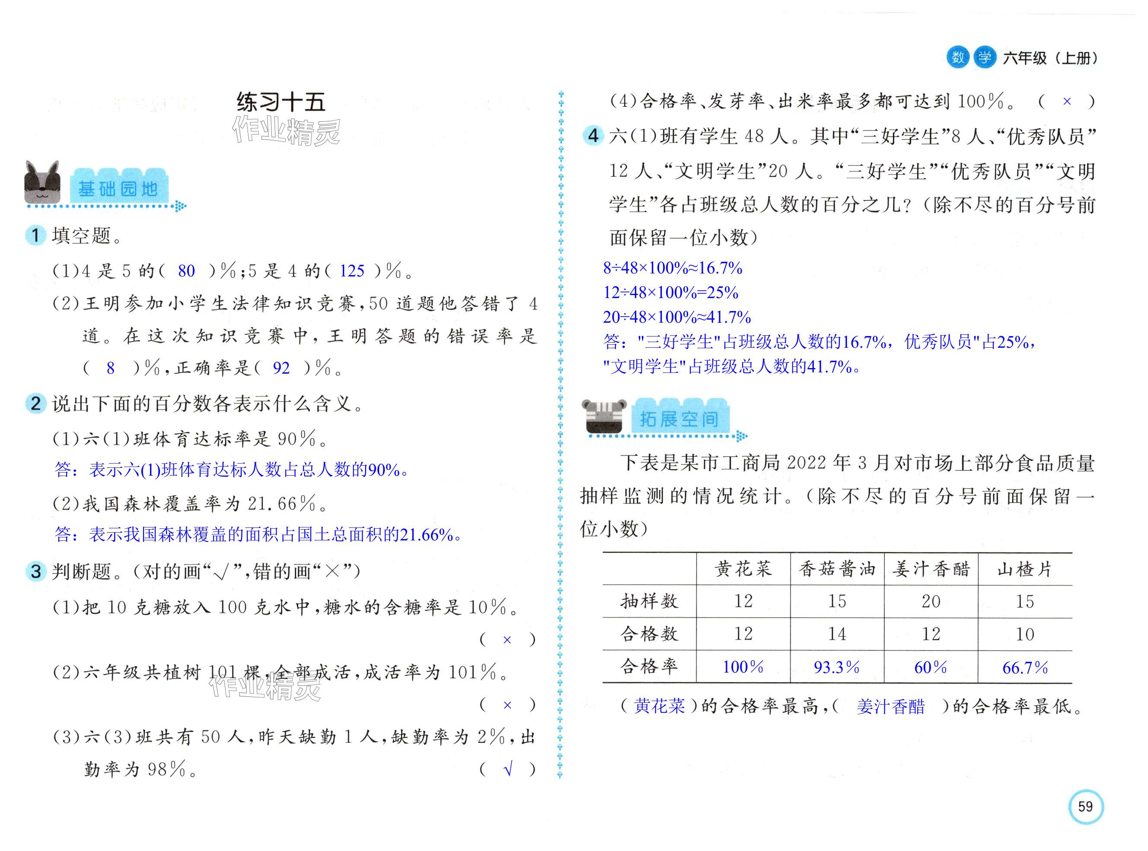1148x851 pixels.
Task: Click question number 2 circle badge
Action: coord(35,403)
